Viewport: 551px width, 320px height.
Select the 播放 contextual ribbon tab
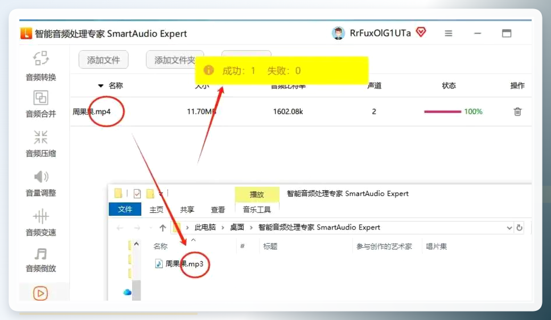[257, 195]
